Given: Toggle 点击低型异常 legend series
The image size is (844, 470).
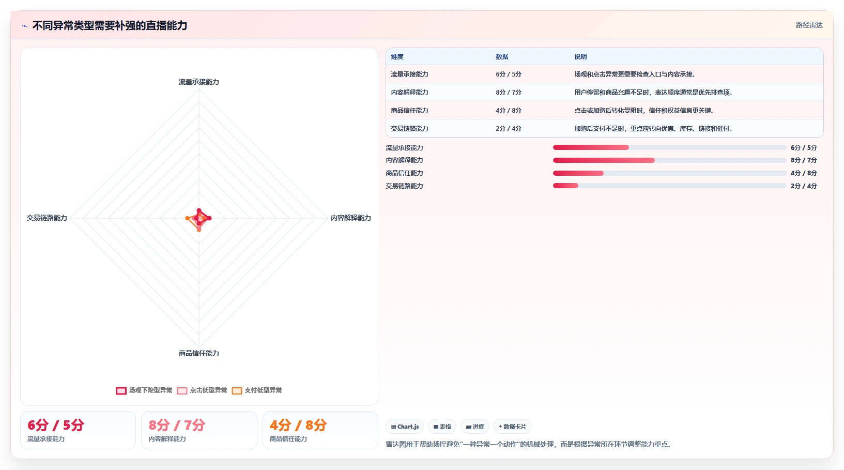Looking at the screenshot, I should click(x=202, y=390).
